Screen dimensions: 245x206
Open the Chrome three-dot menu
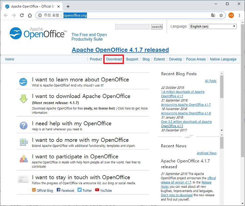[239, 15]
